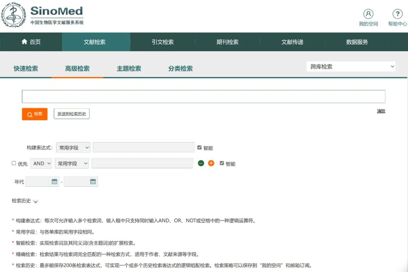Click the 发送到检索历史 button
Image resolution: width=408 pixels, height=272 pixels.
tap(72, 114)
